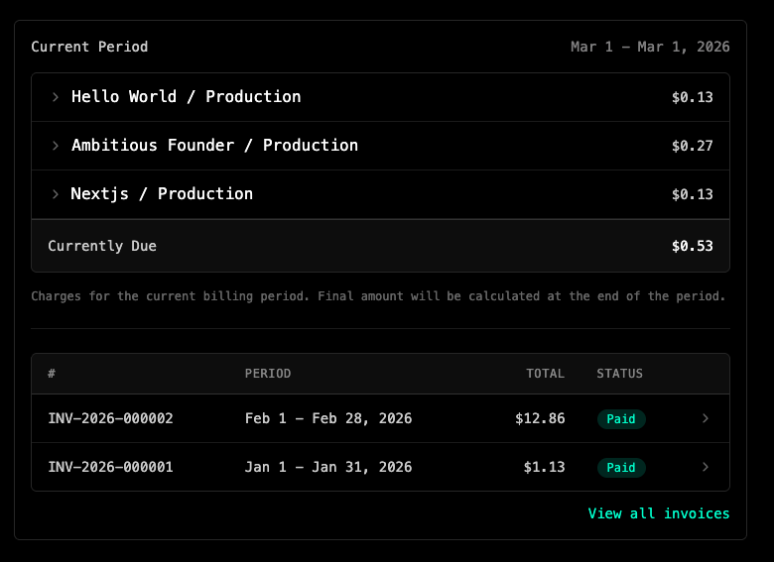
Task: Click the Jan 1 – Jan 31, 2026 period
Action: click(x=328, y=467)
